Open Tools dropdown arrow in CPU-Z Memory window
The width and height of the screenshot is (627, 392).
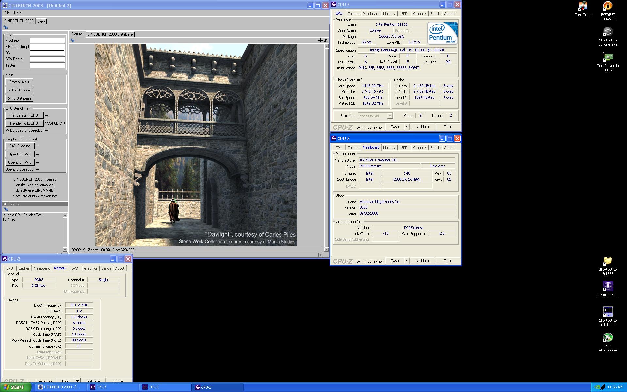coord(77,381)
